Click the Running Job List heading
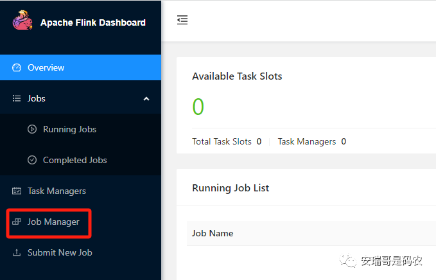Image resolution: width=436 pixels, height=280 pixels. click(x=231, y=188)
